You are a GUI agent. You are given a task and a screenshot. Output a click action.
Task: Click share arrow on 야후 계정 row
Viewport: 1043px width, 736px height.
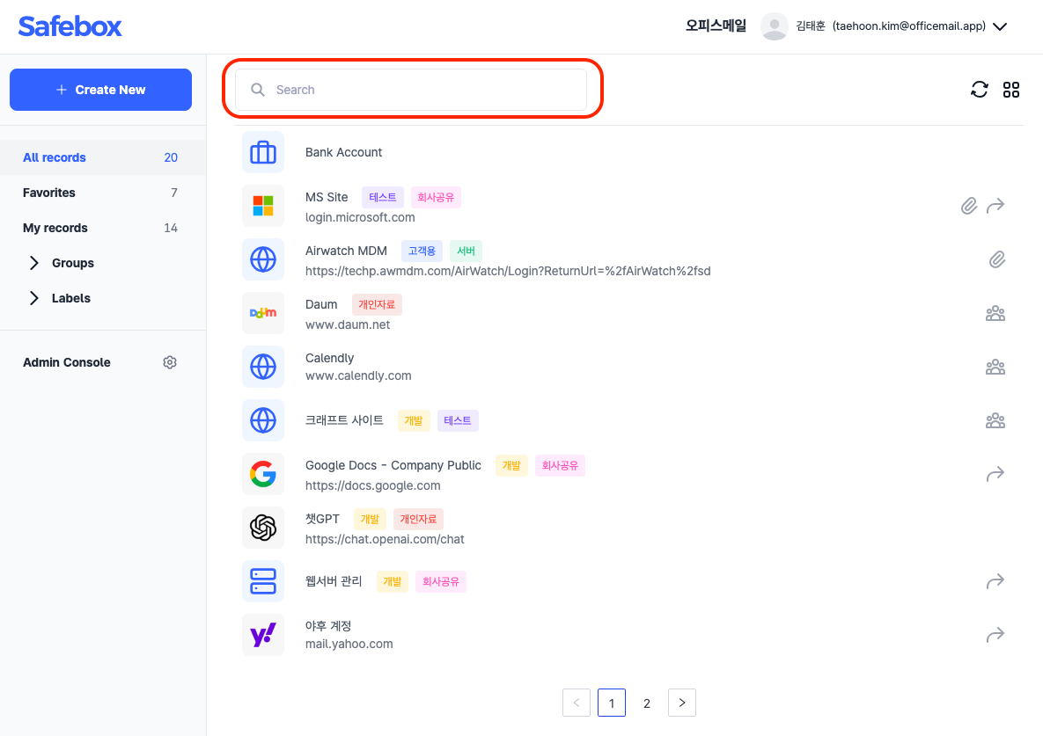[x=995, y=635]
